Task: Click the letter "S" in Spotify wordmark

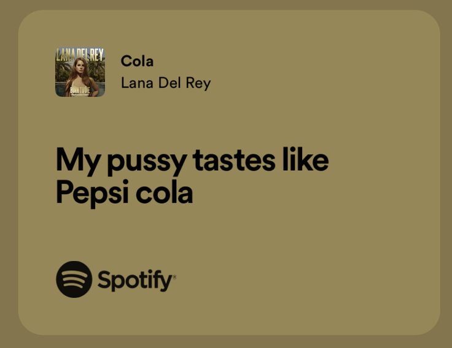Action: pyautogui.click(x=104, y=279)
